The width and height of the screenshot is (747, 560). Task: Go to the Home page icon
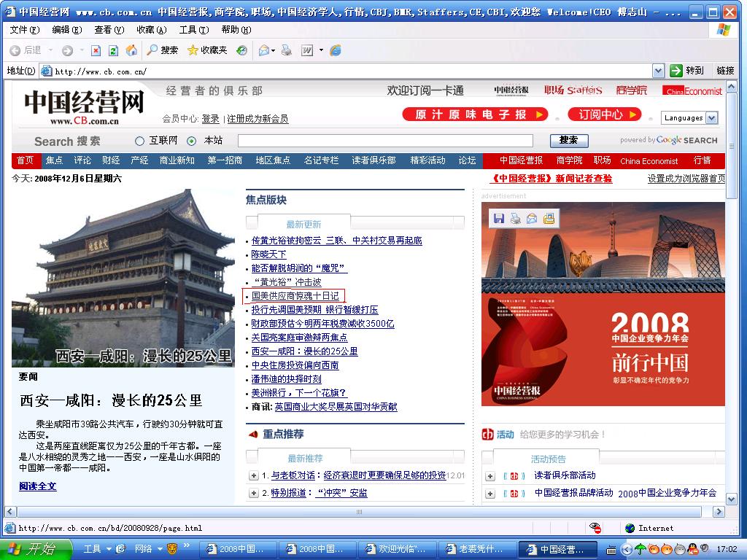click(x=131, y=50)
